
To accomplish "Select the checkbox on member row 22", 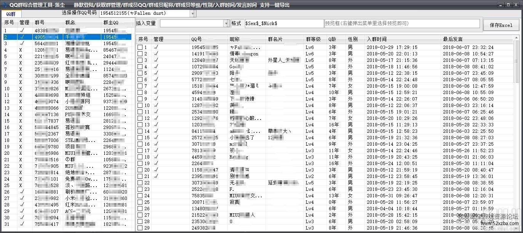I will click(x=140, y=183).
